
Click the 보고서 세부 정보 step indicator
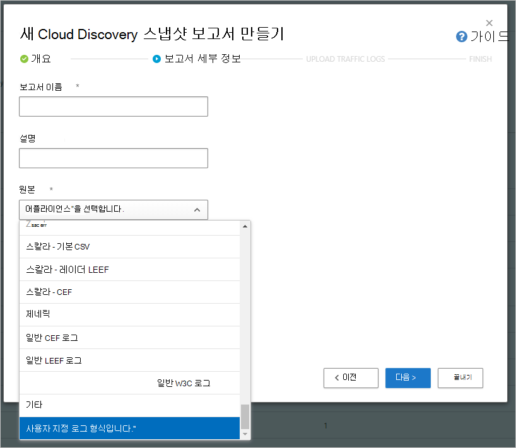pyautogui.click(x=196, y=59)
